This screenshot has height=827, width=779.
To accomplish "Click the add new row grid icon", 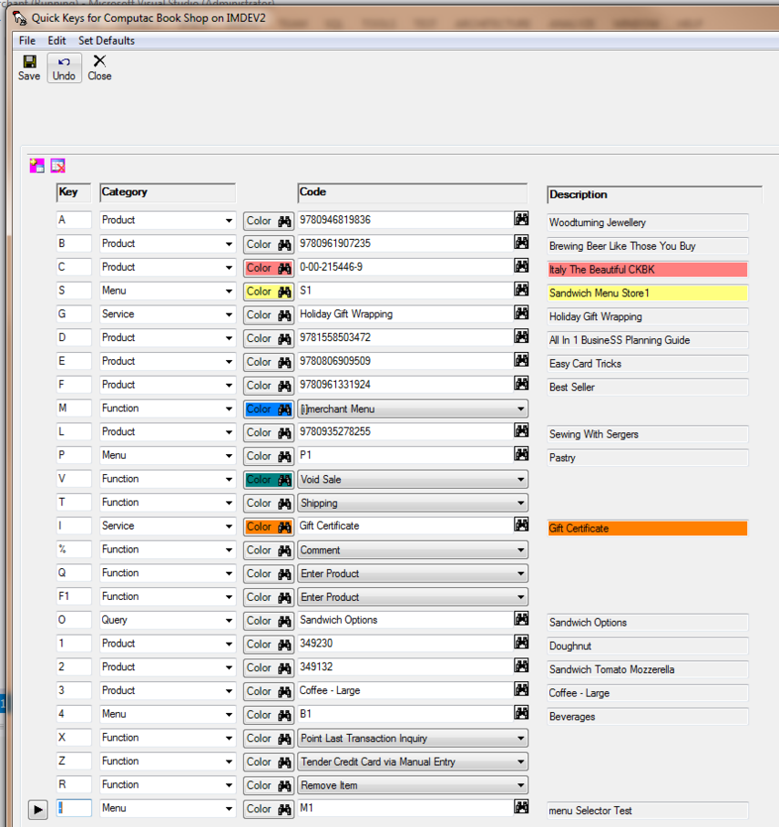I will [x=36, y=166].
